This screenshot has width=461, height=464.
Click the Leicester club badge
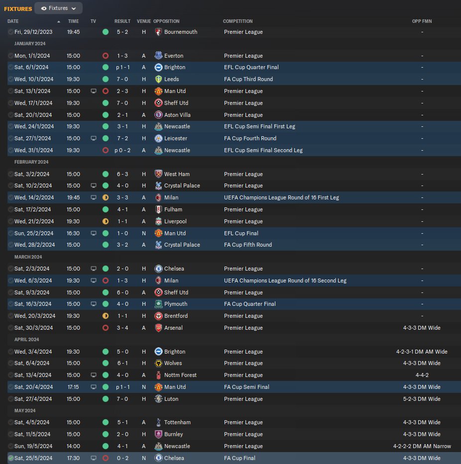[x=158, y=138]
